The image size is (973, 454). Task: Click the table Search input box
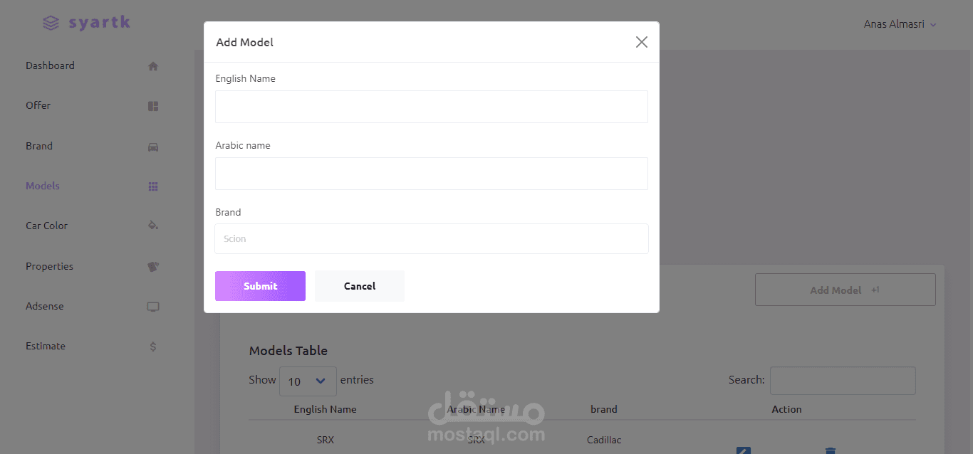(x=843, y=381)
